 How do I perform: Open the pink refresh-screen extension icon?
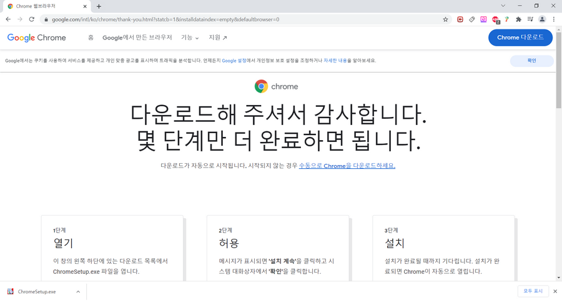(x=483, y=19)
